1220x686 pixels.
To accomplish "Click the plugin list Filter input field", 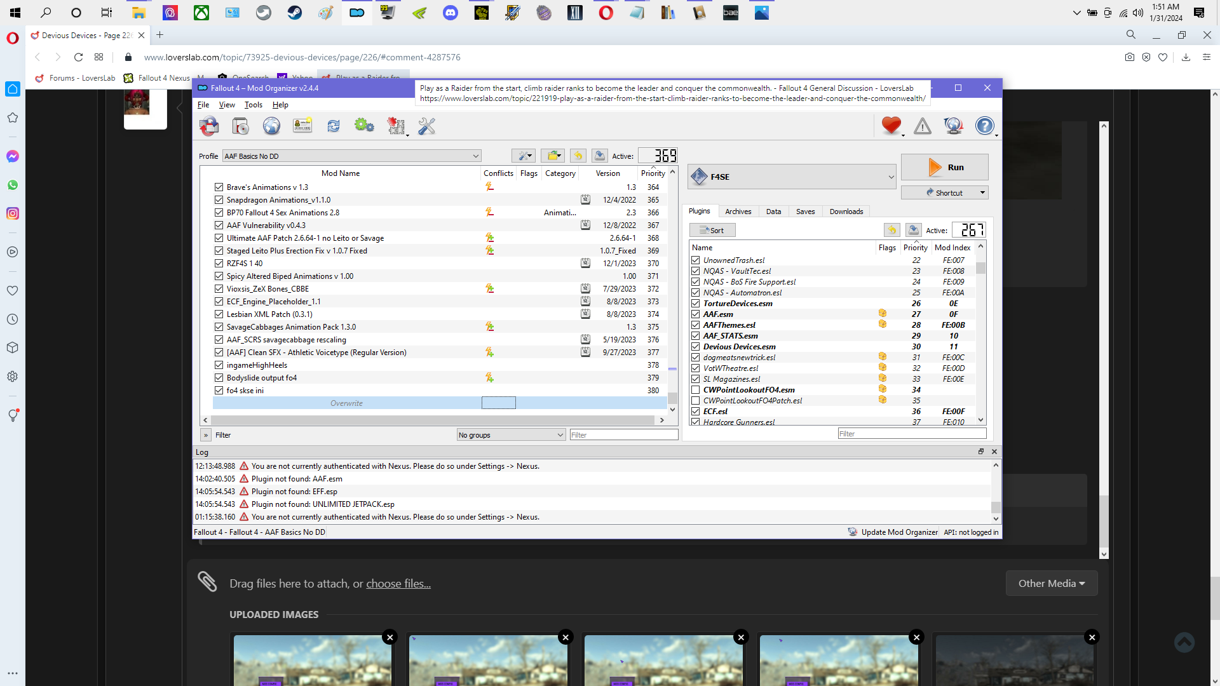I will [x=912, y=434].
